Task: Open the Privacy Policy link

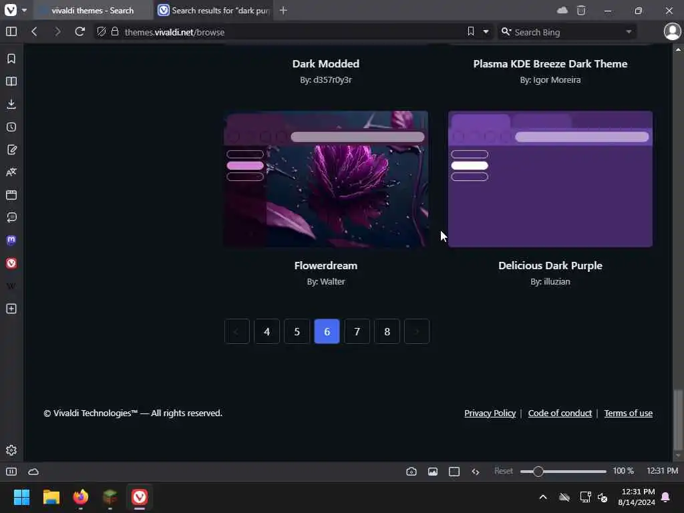Action: tap(490, 413)
